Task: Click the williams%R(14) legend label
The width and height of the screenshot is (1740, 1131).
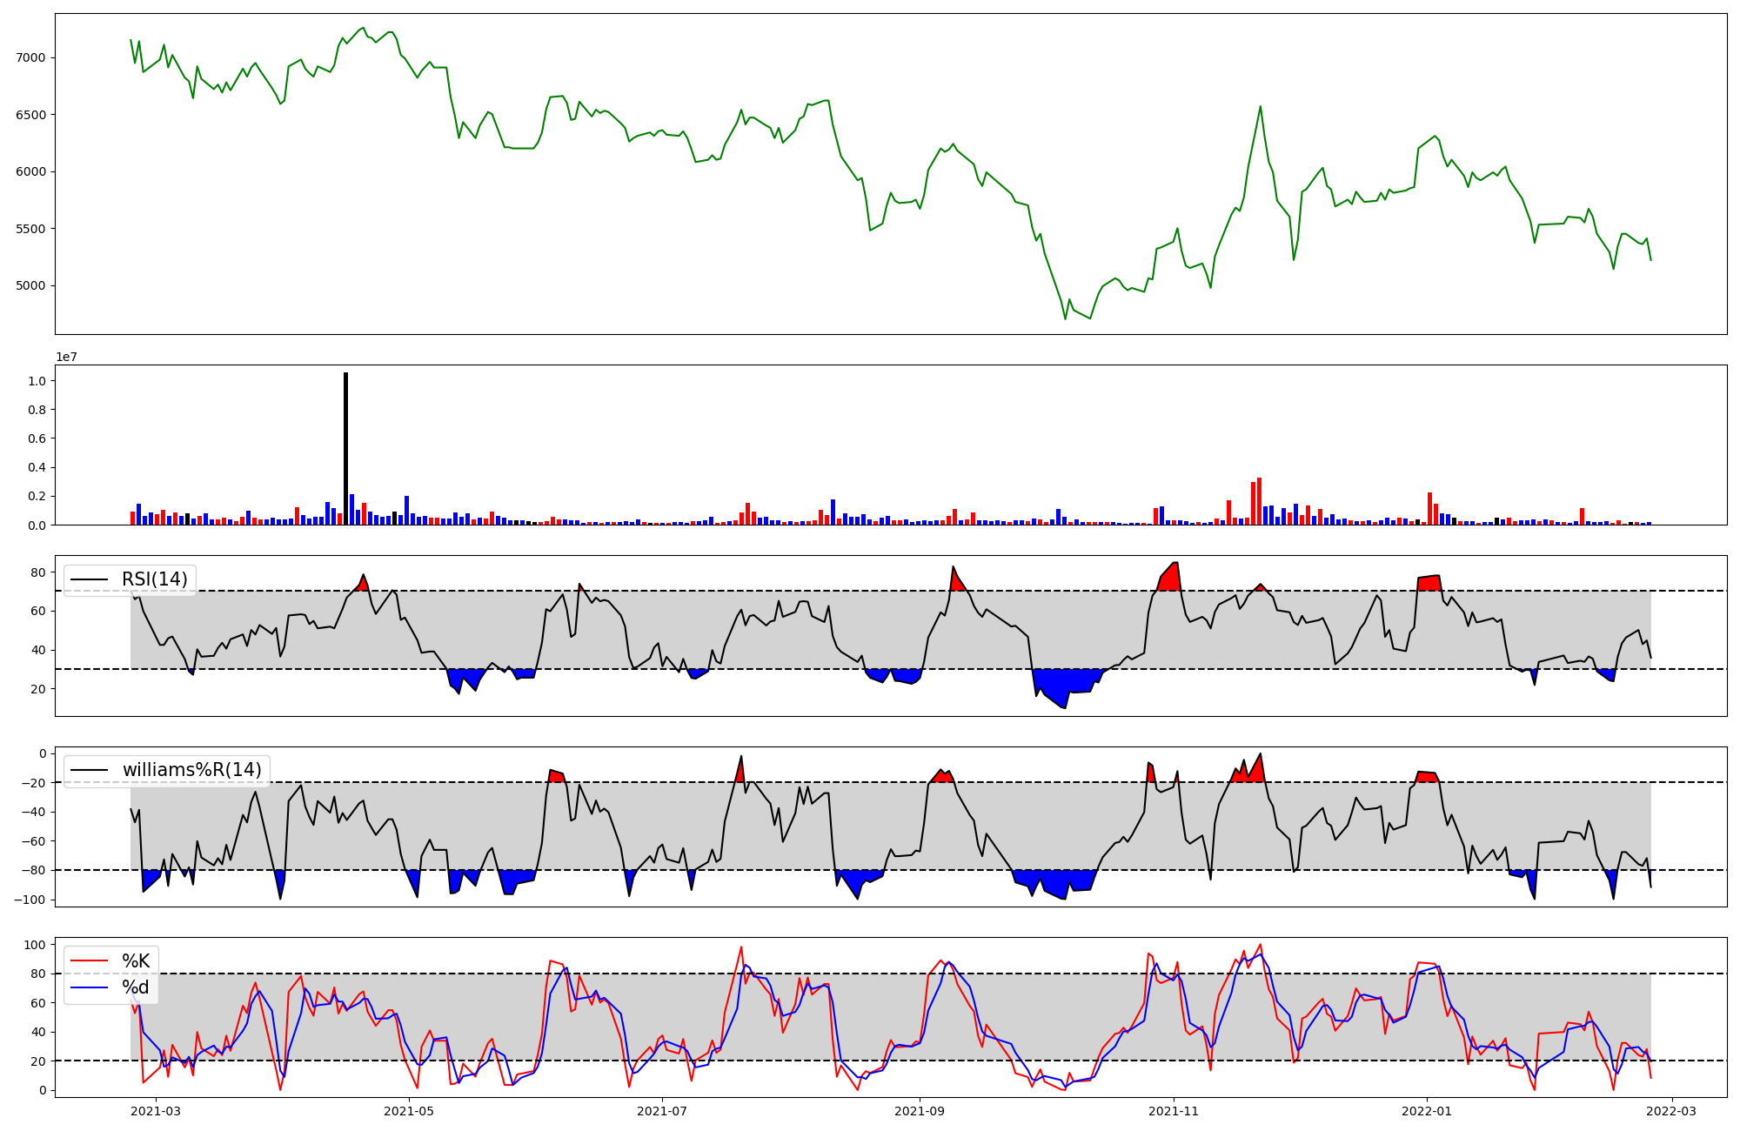Action: pos(191,770)
